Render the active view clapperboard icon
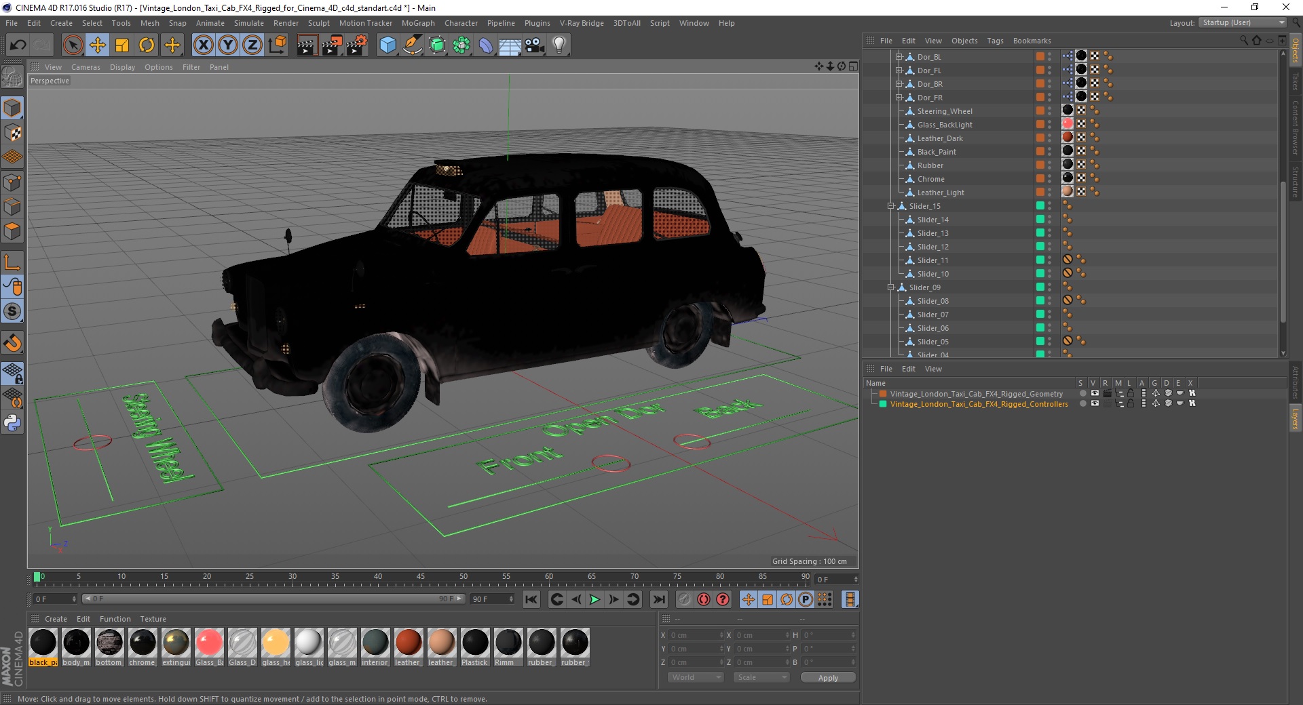1303x705 pixels. tap(307, 45)
